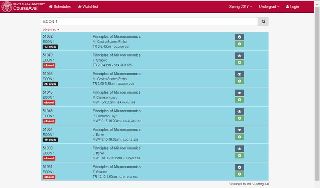This screenshot has height=188, width=320.
Task: Unwatch class 51031 via checkmark button
Action: click(239, 167)
